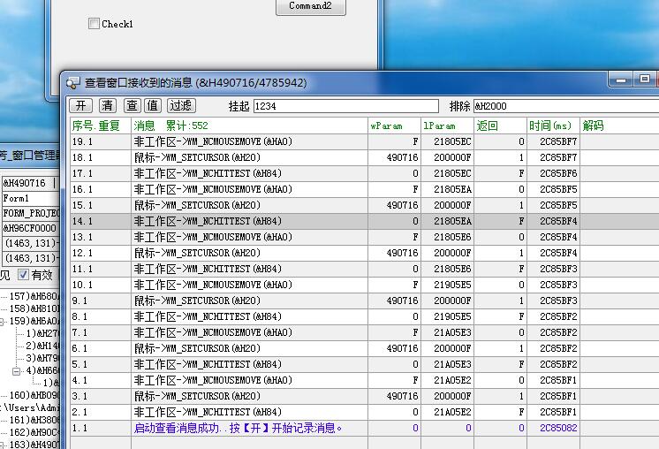Click the 清 clear button
This screenshot has width=659, height=449.
pyautogui.click(x=108, y=105)
